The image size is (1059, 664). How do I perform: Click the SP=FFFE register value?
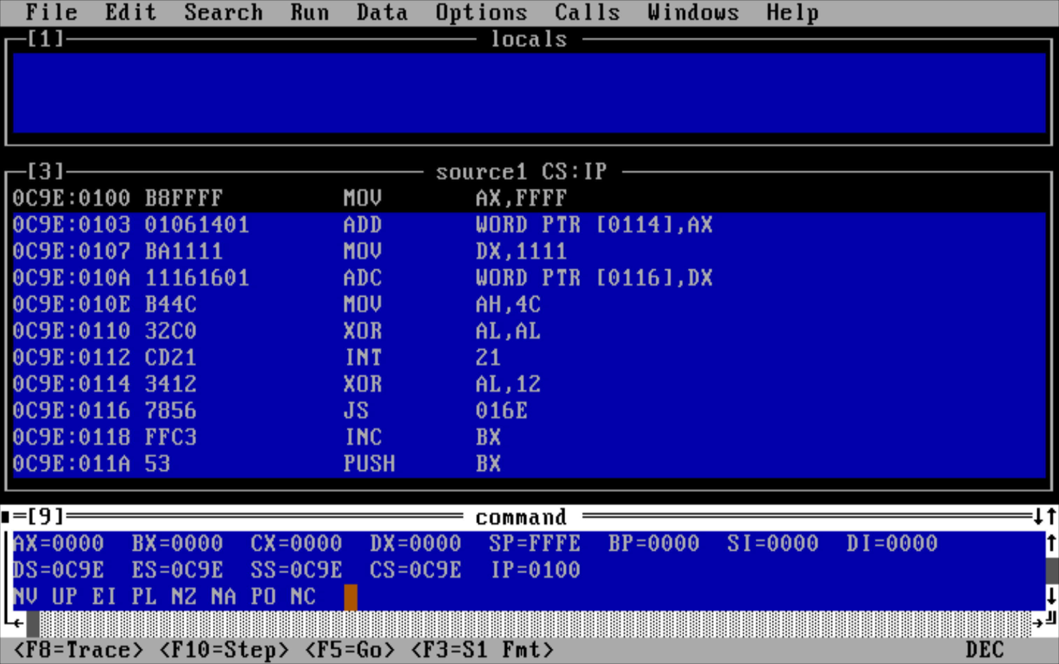coord(535,544)
